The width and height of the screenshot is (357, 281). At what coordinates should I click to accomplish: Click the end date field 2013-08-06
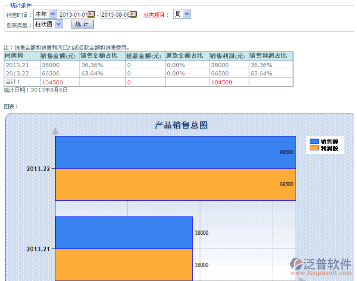click(115, 15)
